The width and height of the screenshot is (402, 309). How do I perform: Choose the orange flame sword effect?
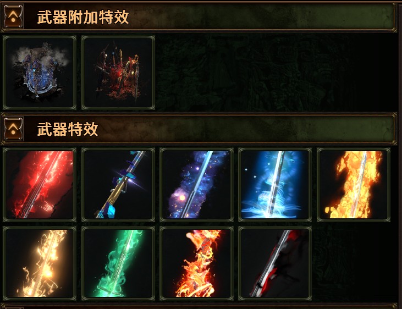tap(354, 185)
